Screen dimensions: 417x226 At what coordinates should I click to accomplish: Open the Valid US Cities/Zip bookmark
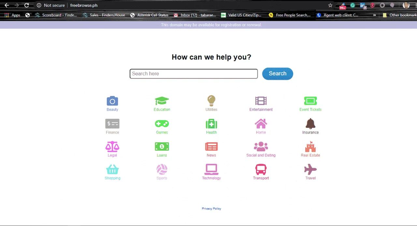(241, 15)
